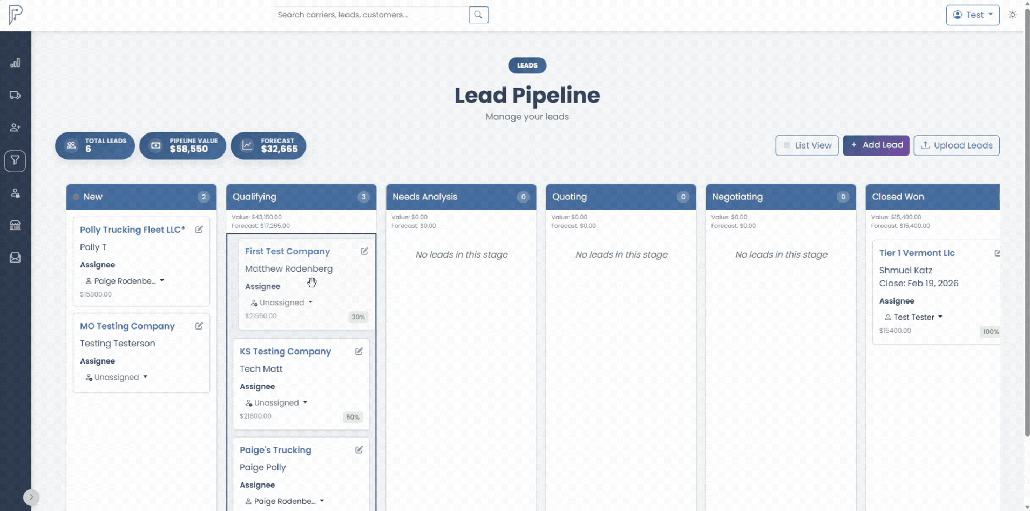1030x511 pixels.
Task: Expand the Unassigned dropdown on MO Testing Company
Action: [x=116, y=377]
